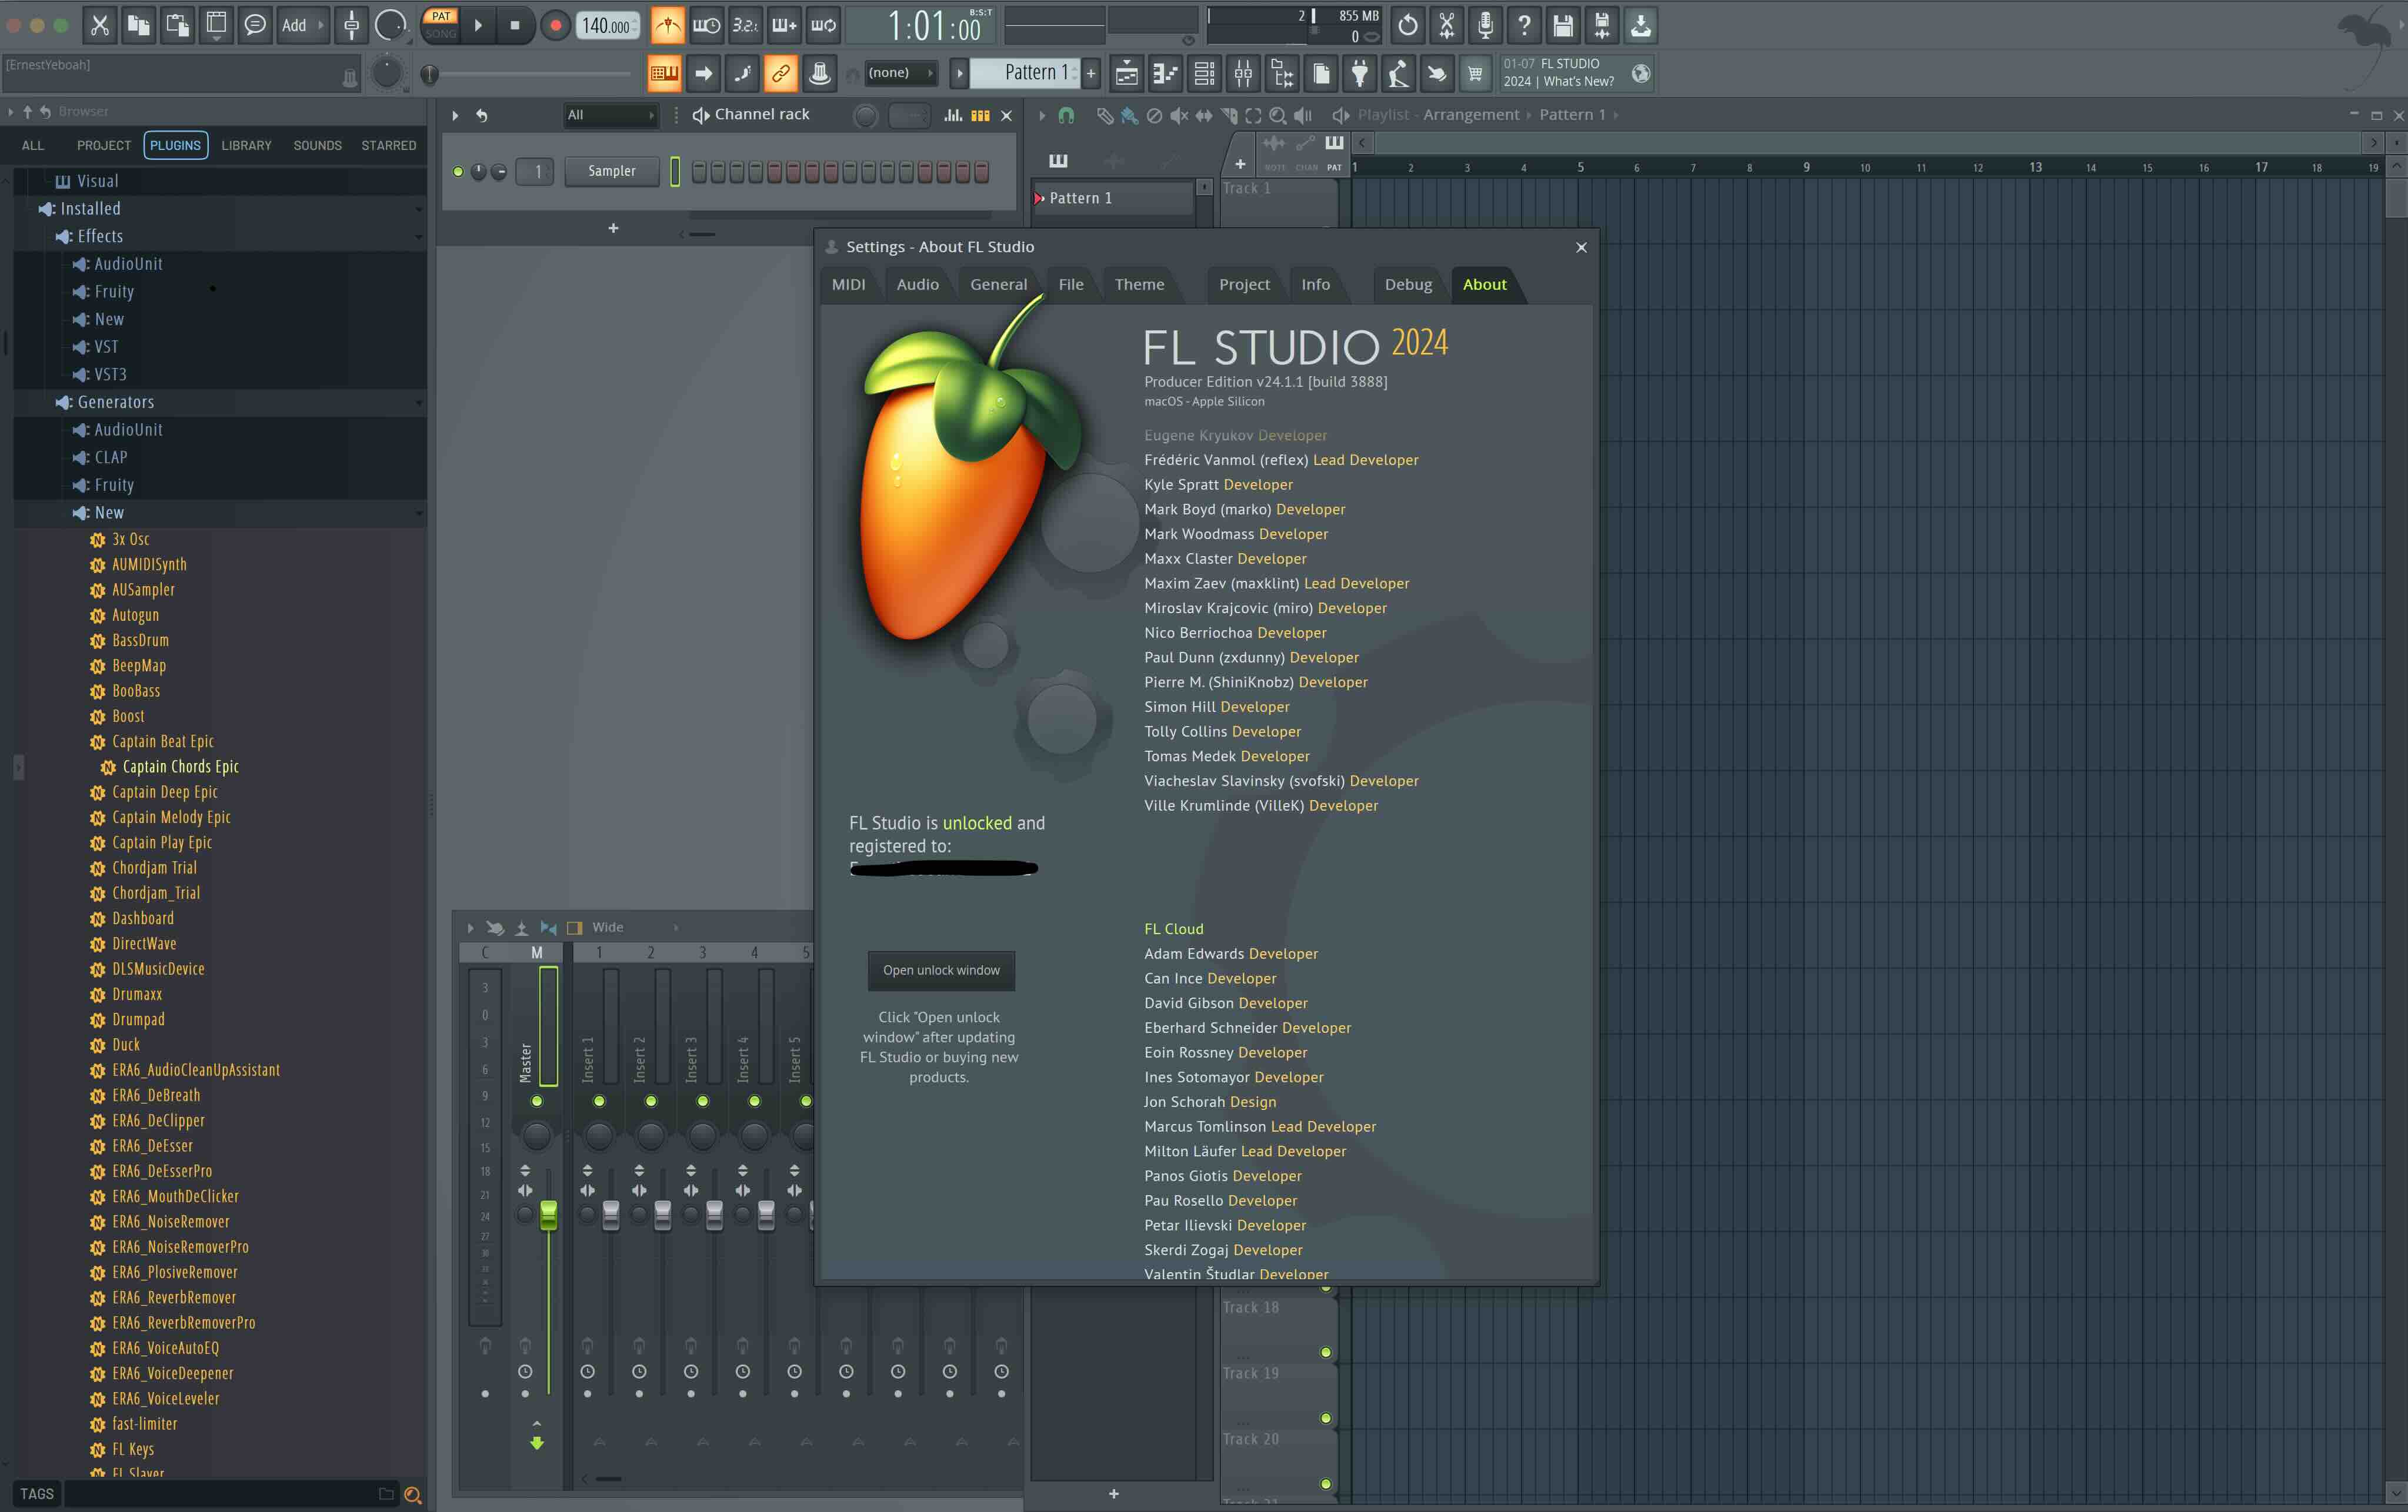Click the loop recording icon
Image resolution: width=2408 pixels, height=1512 pixels.
823,25
